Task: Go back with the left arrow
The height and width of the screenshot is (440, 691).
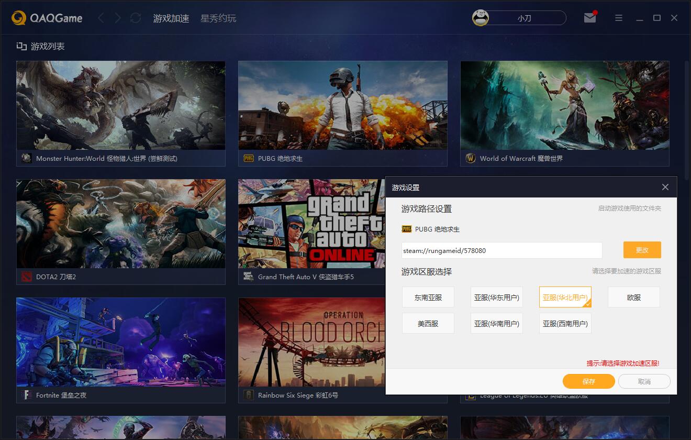Action: click(x=101, y=18)
